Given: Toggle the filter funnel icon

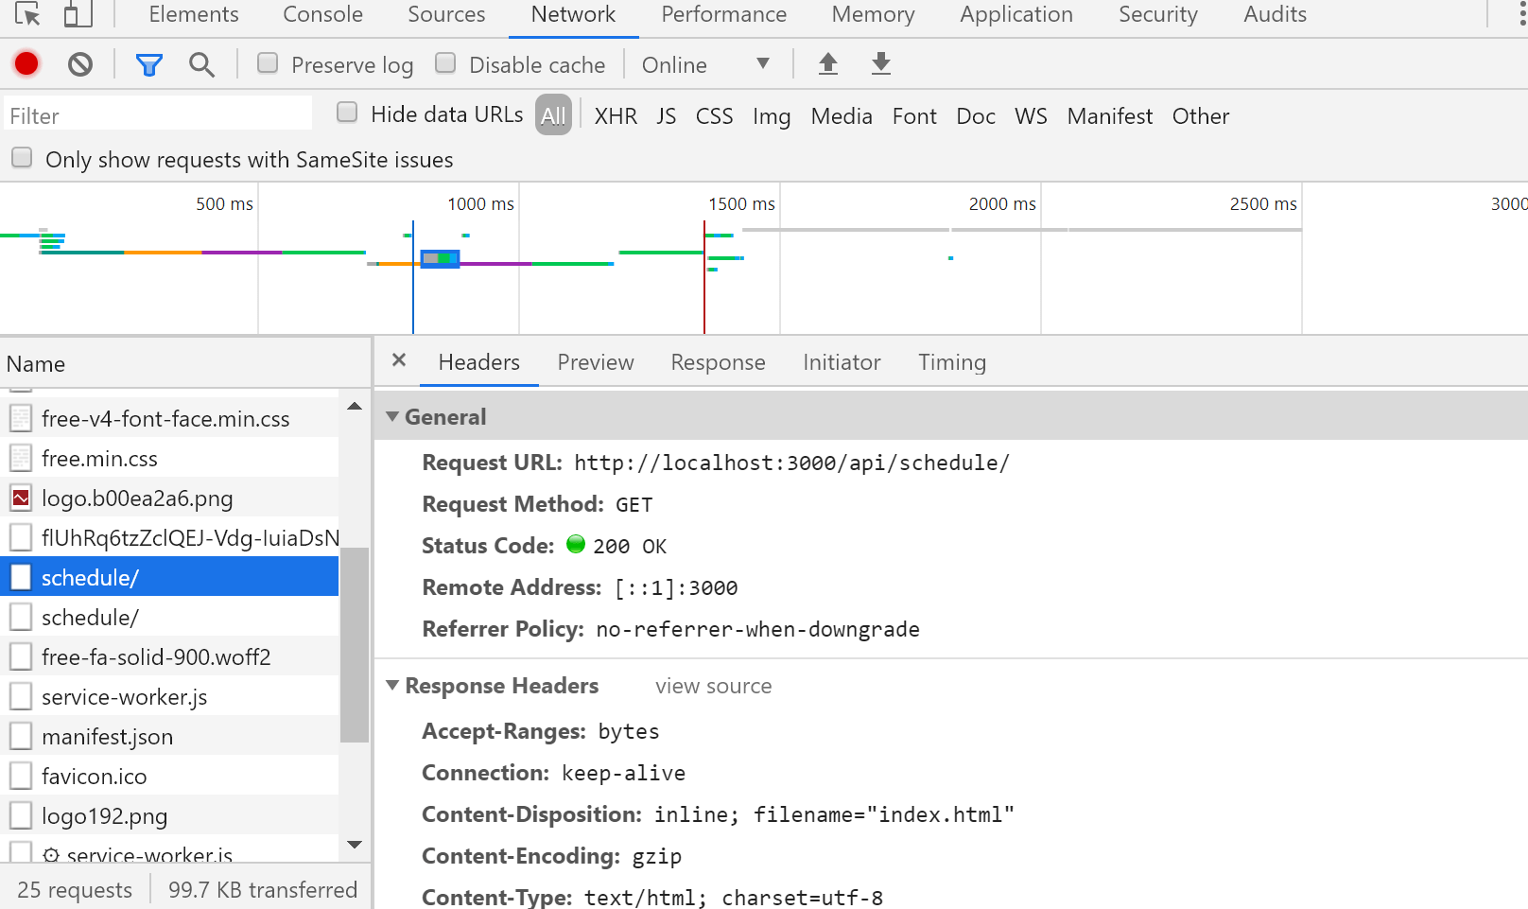Looking at the screenshot, I should [x=148, y=64].
